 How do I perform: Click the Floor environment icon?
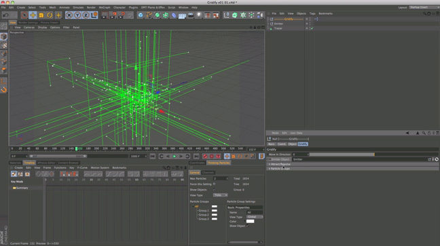point(183,15)
